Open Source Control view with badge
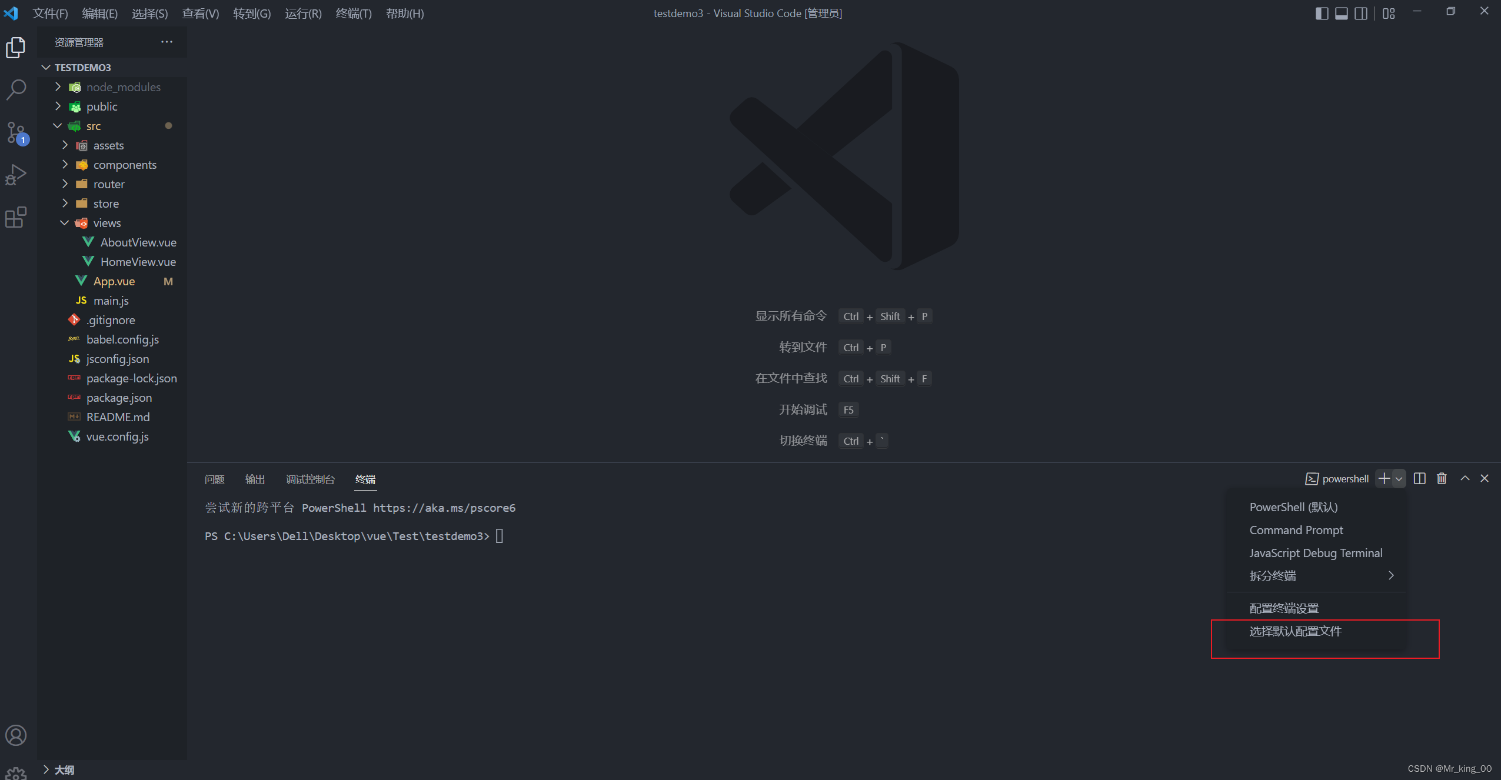Viewport: 1501px width, 780px height. click(x=16, y=132)
